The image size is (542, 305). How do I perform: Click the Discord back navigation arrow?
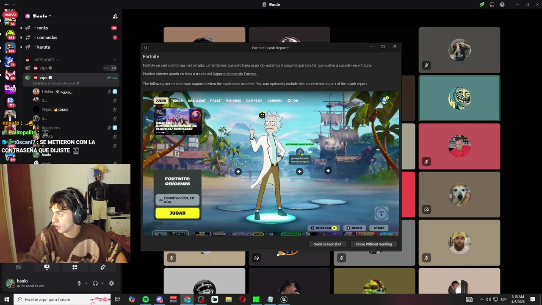tap(6, 4)
